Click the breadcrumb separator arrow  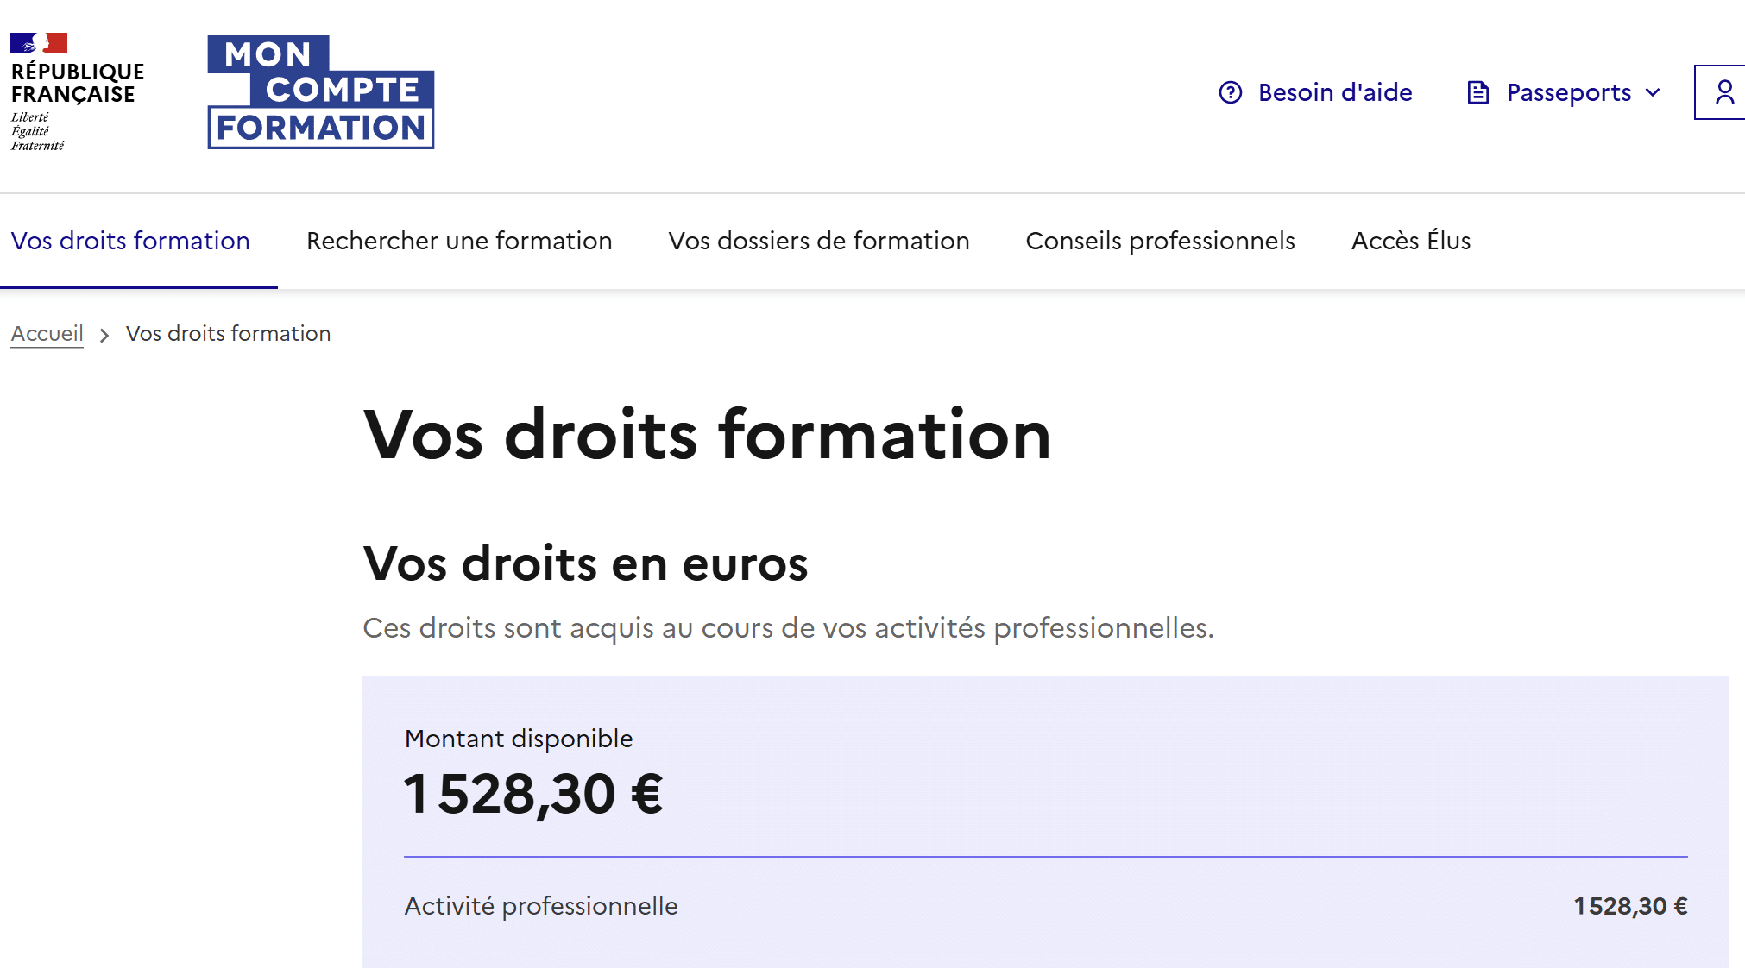(104, 335)
